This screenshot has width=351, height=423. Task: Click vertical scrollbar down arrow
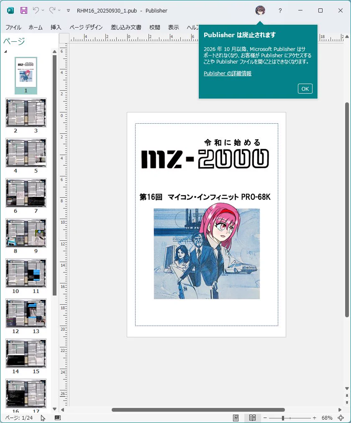347,388
